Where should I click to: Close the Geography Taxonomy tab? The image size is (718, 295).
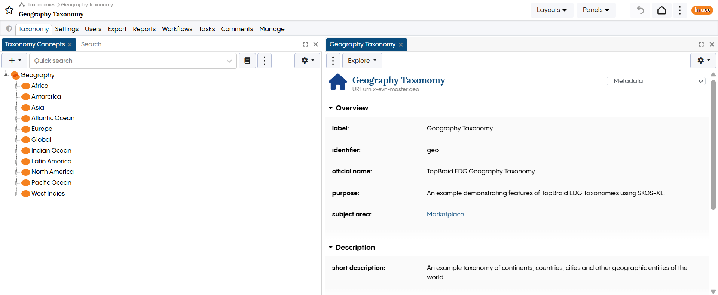click(x=401, y=44)
